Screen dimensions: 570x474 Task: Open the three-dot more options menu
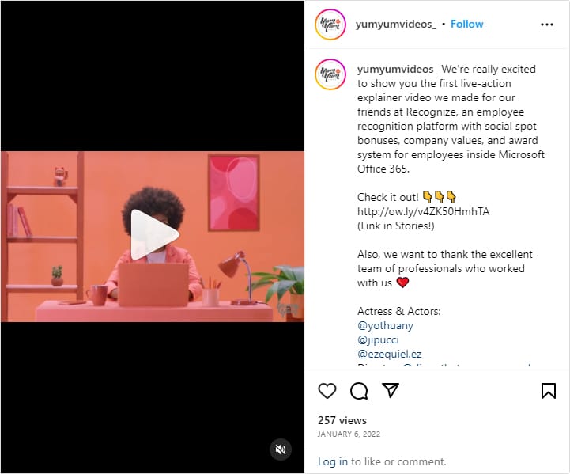547,25
